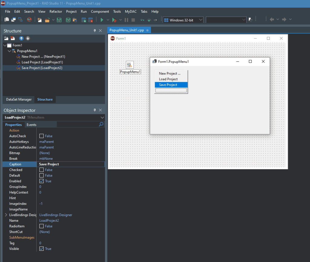Image resolution: width=310 pixels, height=262 pixels.
Task: Click Add File to Project icon
Action: coord(84,20)
